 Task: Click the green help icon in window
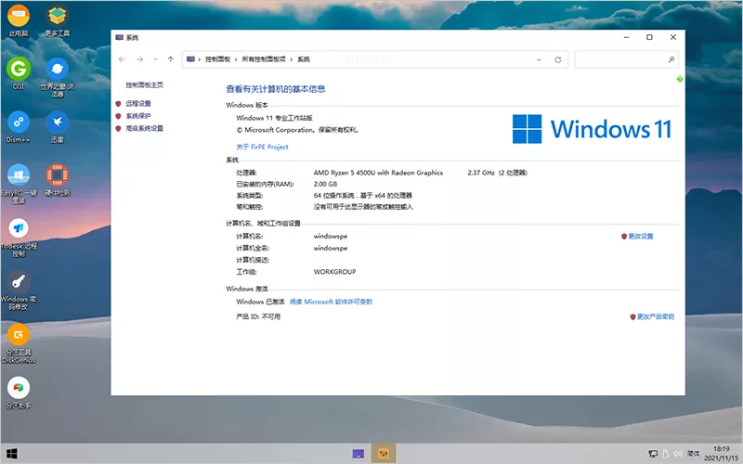pos(680,79)
